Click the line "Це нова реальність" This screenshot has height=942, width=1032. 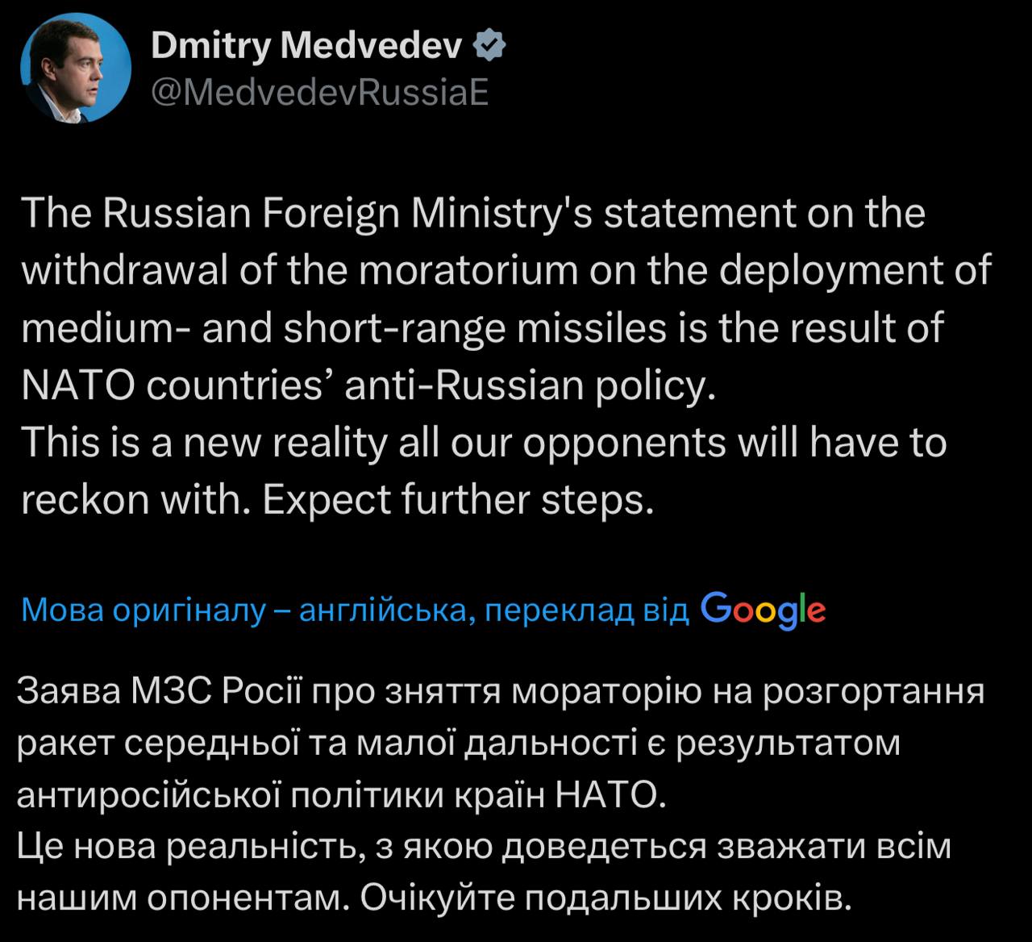click(x=184, y=847)
